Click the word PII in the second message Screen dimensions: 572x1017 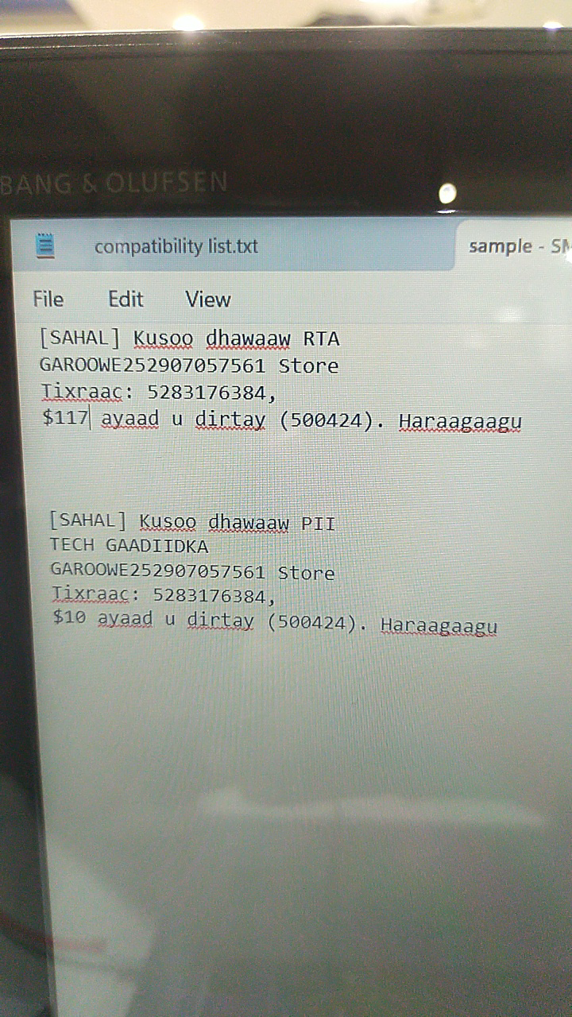[x=318, y=524]
